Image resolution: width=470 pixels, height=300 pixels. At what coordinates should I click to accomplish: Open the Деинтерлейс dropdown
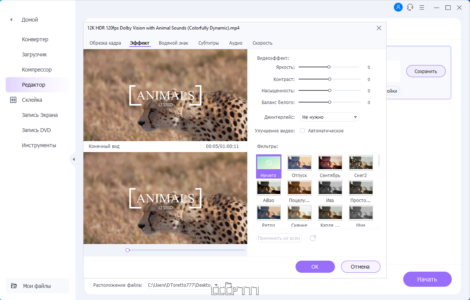coord(329,117)
